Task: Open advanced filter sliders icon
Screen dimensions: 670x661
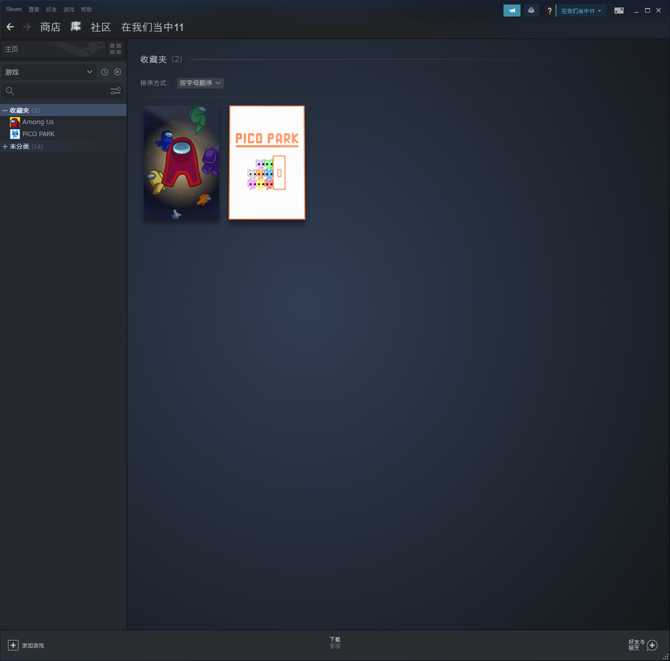Action: pyautogui.click(x=115, y=91)
